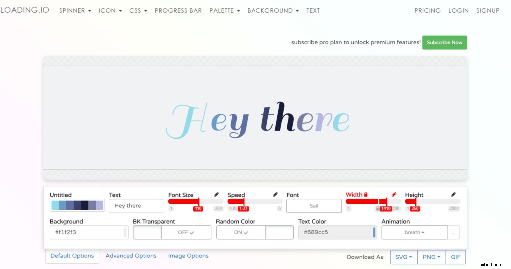Click the Font Size value badge 110

point(198,209)
